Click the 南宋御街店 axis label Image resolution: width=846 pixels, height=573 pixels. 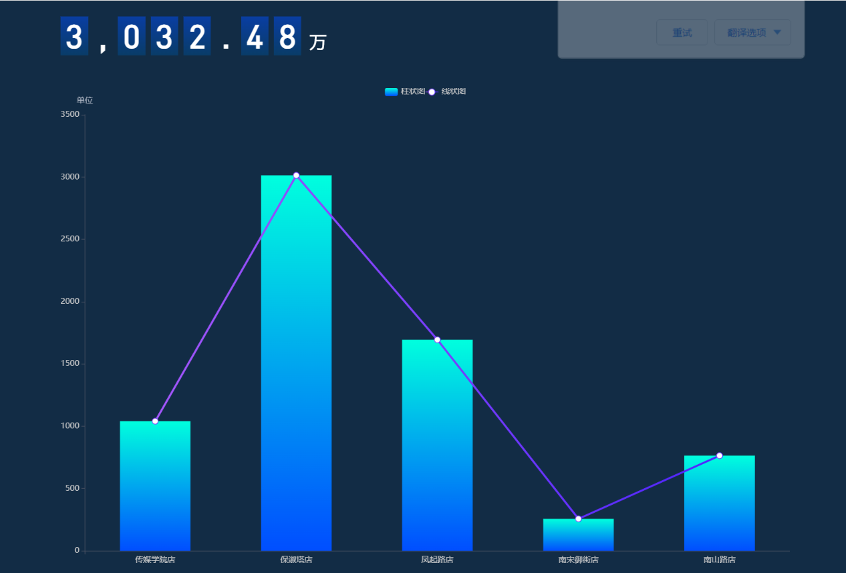pyautogui.click(x=578, y=560)
